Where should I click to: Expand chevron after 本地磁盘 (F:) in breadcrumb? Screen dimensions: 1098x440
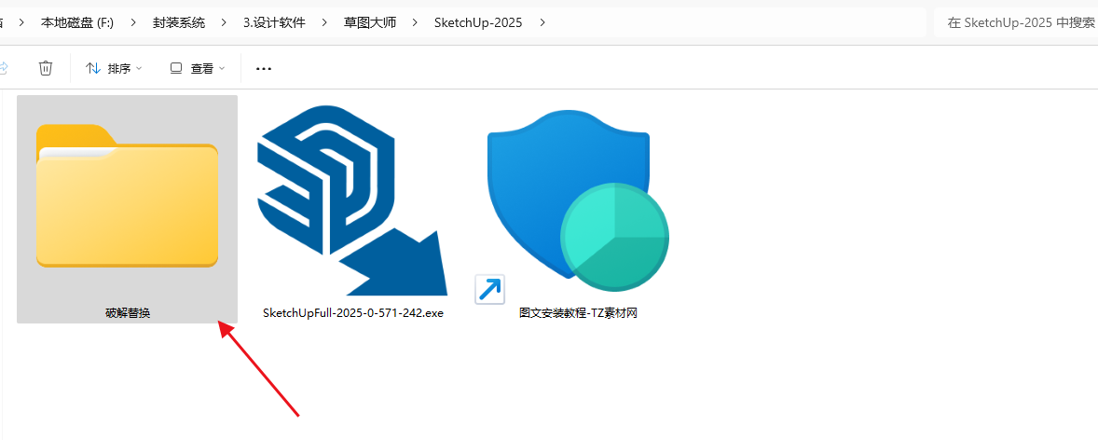(x=133, y=22)
